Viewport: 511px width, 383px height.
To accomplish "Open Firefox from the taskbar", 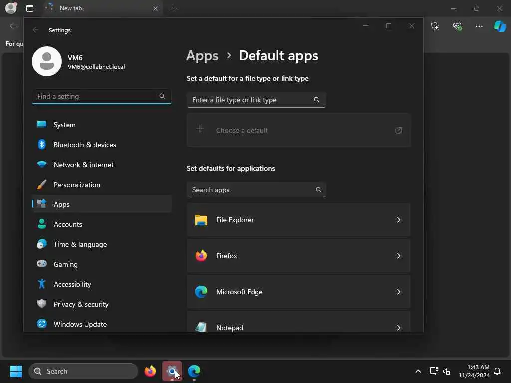I will 150,371.
